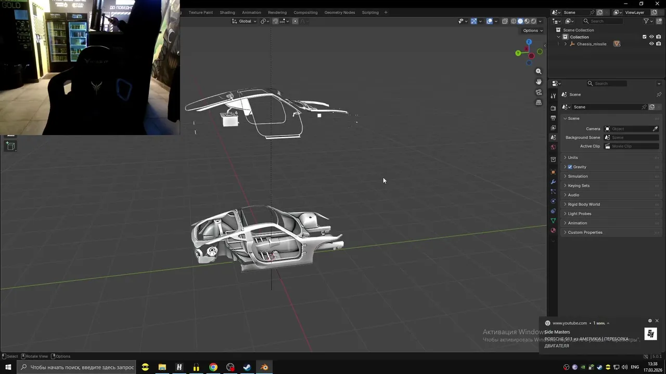Viewport: 666px width, 374px height.
Task: Open the Particles properties tab icon
Action: (x=553, y=192)
